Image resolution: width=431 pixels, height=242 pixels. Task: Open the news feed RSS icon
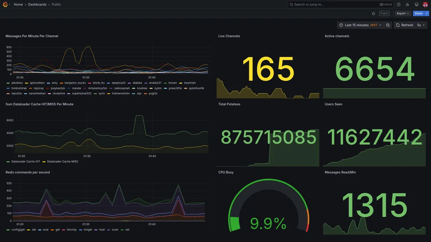click(407, 4)
